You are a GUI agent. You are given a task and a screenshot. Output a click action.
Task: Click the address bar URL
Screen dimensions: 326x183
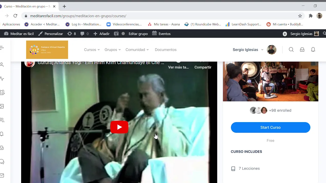coord(78,16)
